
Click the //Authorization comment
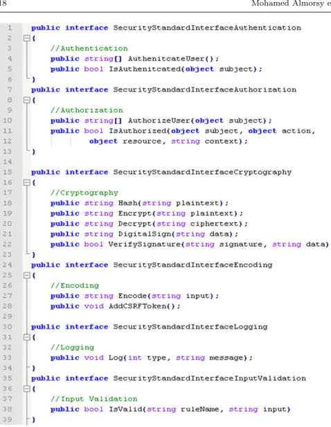click(x=87, y=110)
